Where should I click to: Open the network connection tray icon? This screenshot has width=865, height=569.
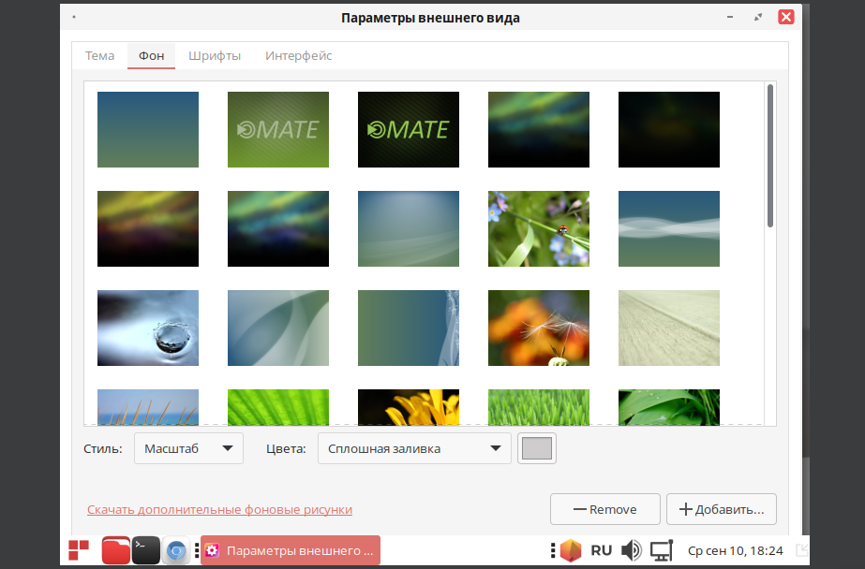click(x=662, y=550)
